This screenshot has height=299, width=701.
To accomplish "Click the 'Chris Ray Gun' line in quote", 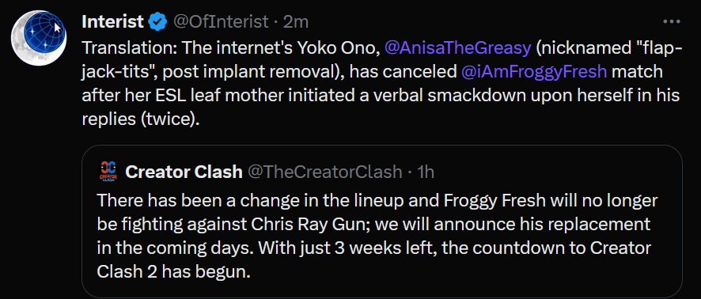I will pyautogui.click(x=373, y=224).
